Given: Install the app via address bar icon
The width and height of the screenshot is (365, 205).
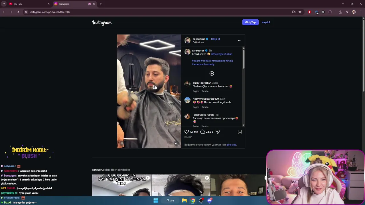Looking at the screenshot, I should click(294, 12).
